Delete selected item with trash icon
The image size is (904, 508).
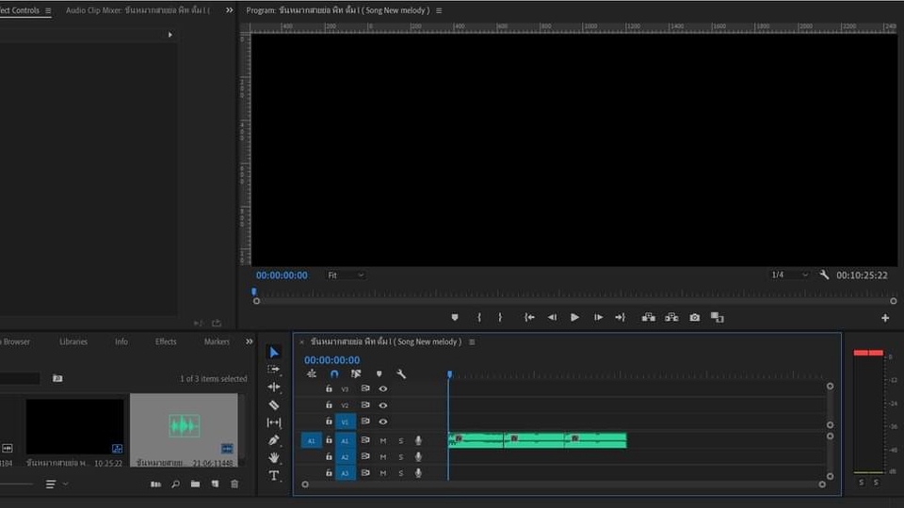pyautogui.click(x=234, y=484)
